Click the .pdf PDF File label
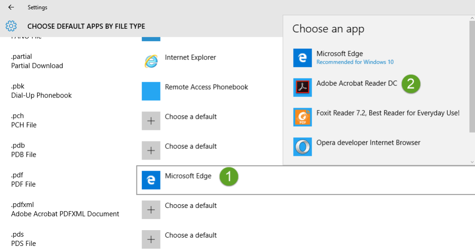The image size is (475, 251). pos(23,180)
